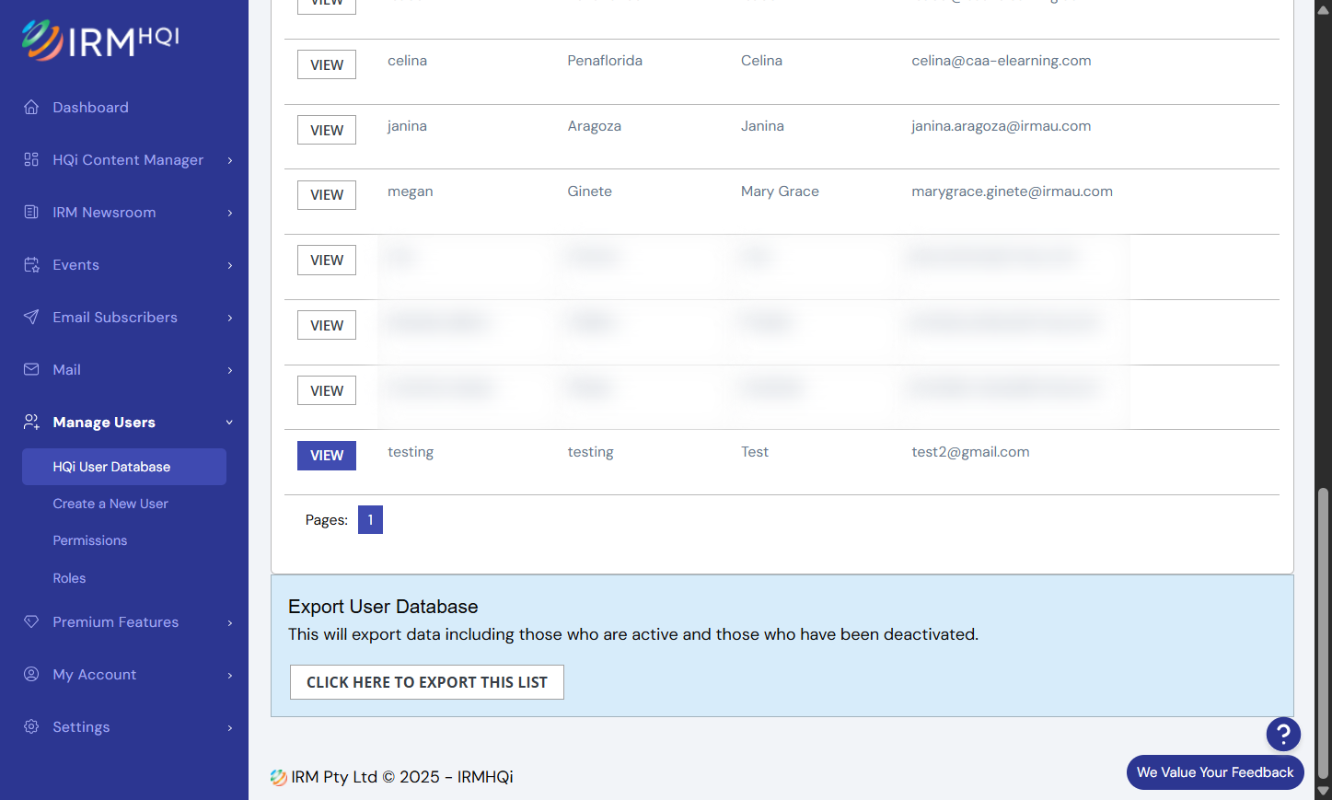Click the Dashboard home icon
1332x800 pixels.
(x=31, y=107)
